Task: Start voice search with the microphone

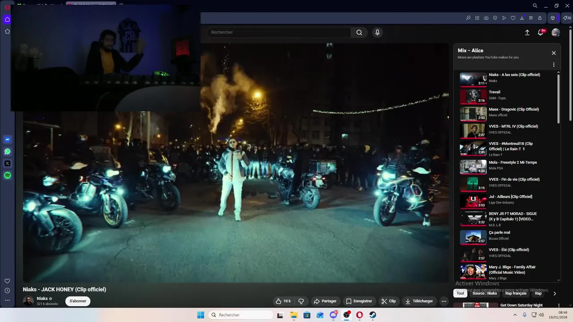Action: [377, 32]
